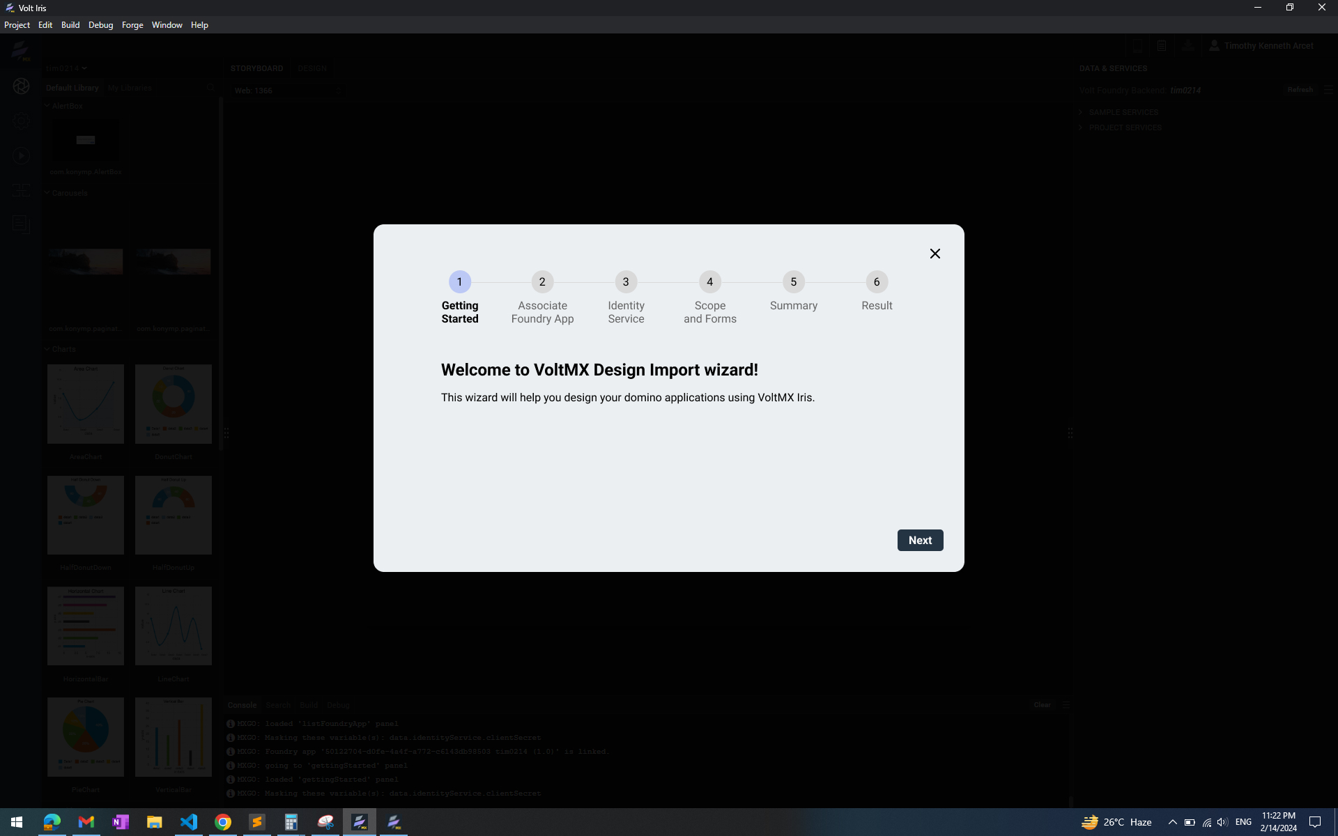The height and width of the screenshot is (836, 1338).
Task: Click Refresh in Data & Services panel
Action: tap(1300, 90)
